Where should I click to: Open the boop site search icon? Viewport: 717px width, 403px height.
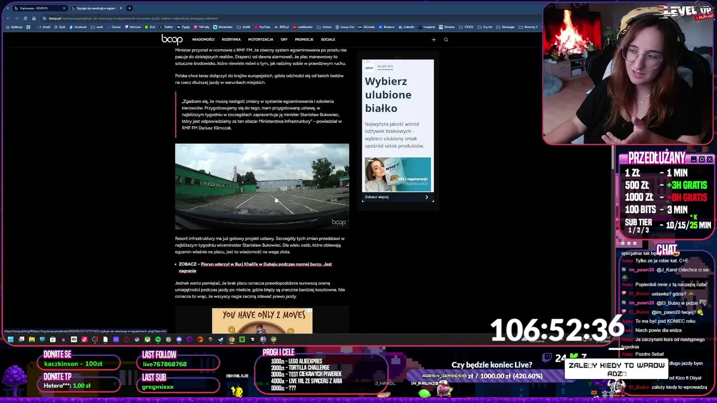[446, 40]
